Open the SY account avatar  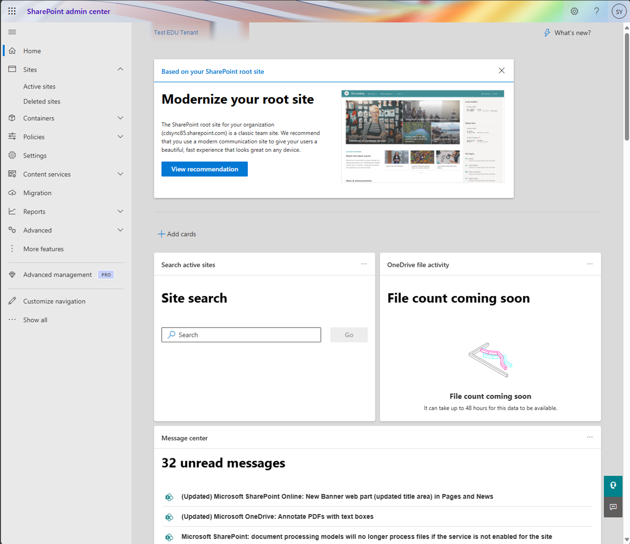[618, 11]
